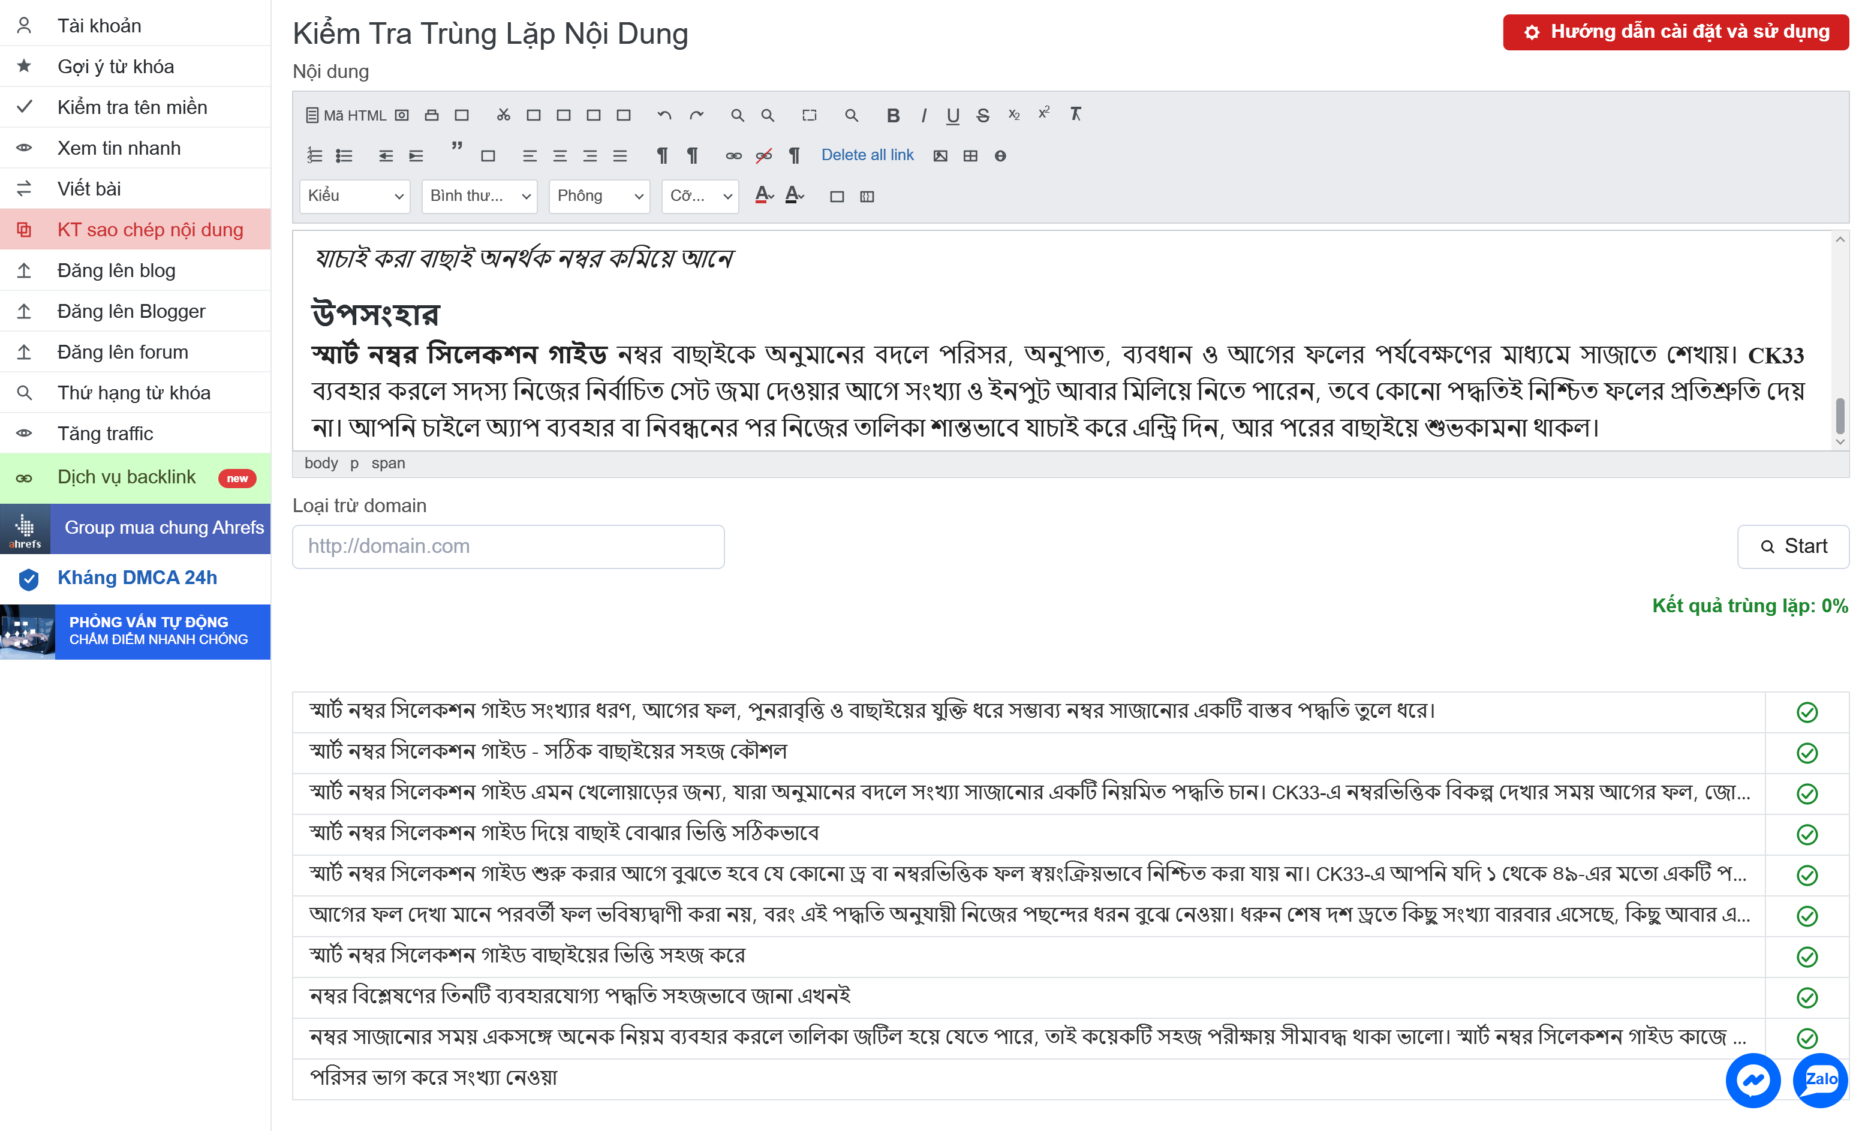Open Thứ hạng từ khóa menu item
The image size is (1871, 1131).
135,393
